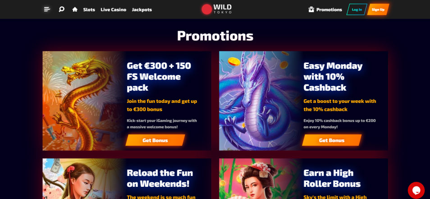Click the gift box Promotions icon

point(311,9)
